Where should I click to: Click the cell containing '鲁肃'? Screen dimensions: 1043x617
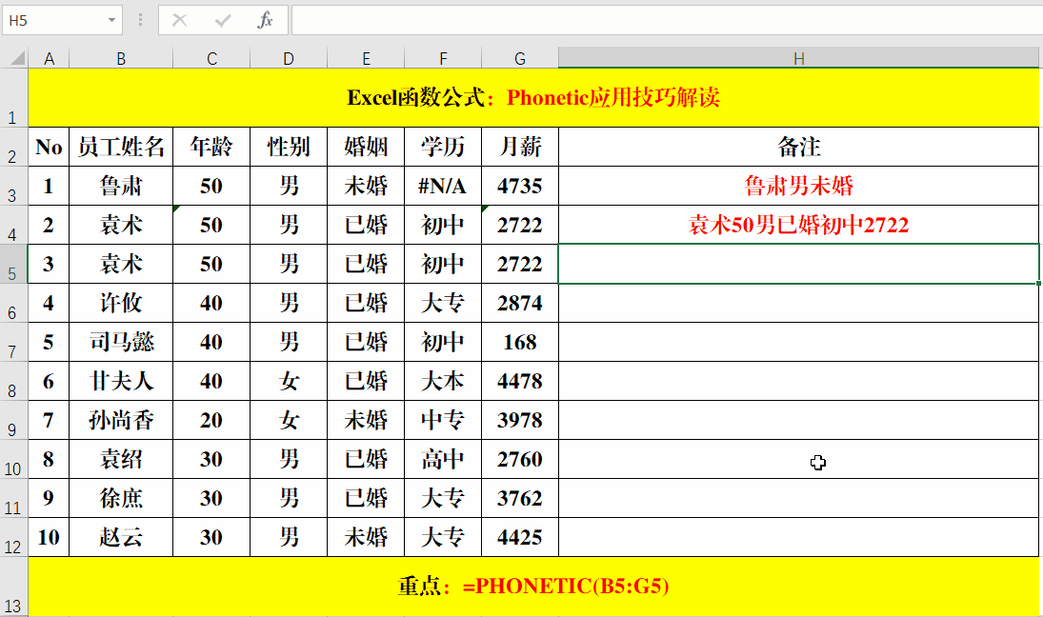tap(121, 186)
